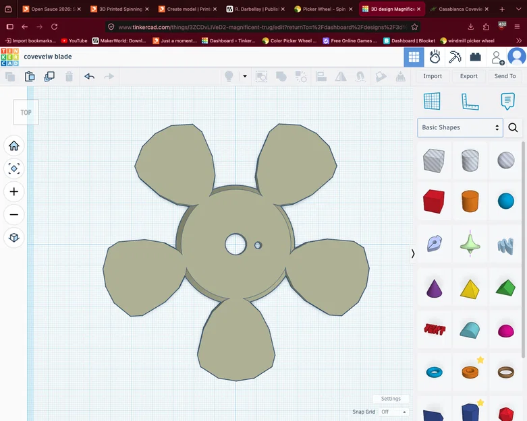This screenshot has width=527, height=421.
Task: Click the add collaborator person icon
Action: click(497, 57)
